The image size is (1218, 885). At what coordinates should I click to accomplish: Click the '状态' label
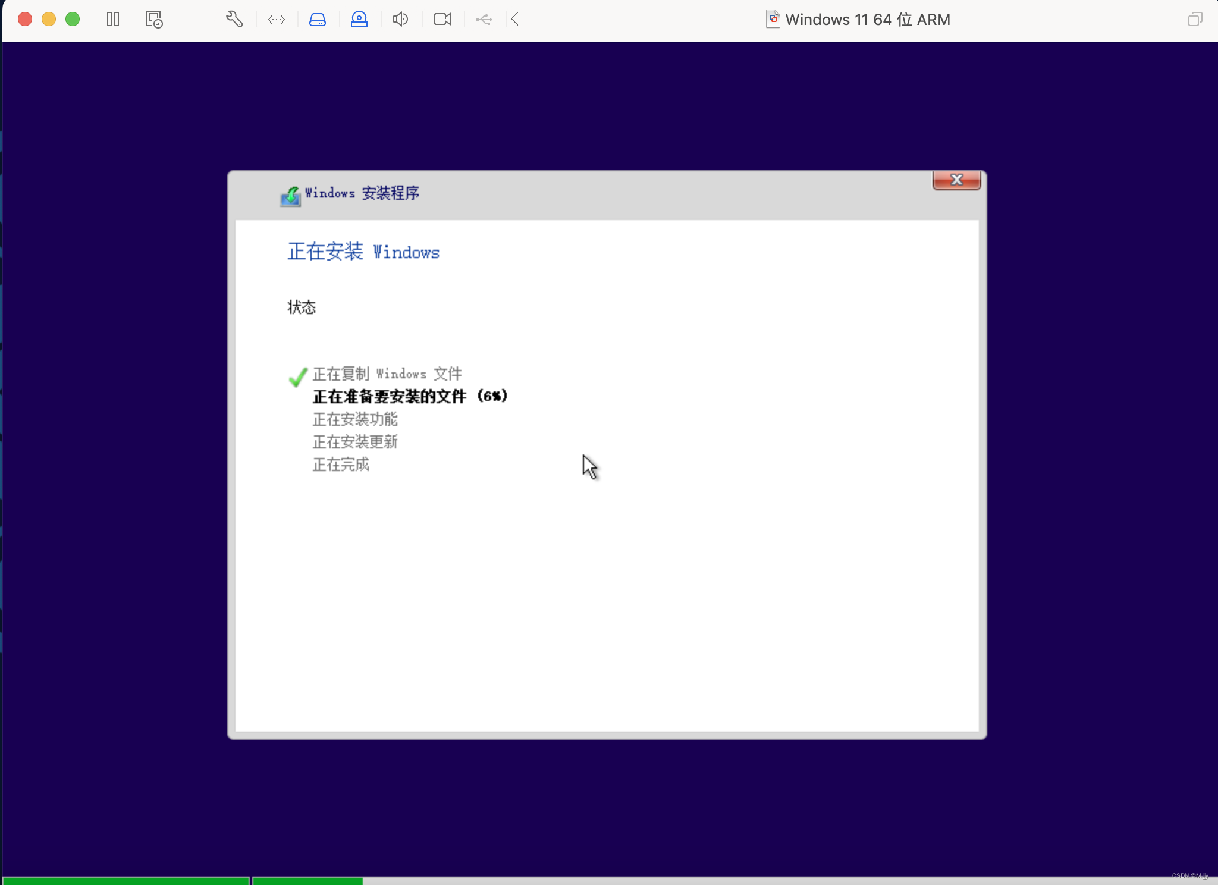(302, 307)
